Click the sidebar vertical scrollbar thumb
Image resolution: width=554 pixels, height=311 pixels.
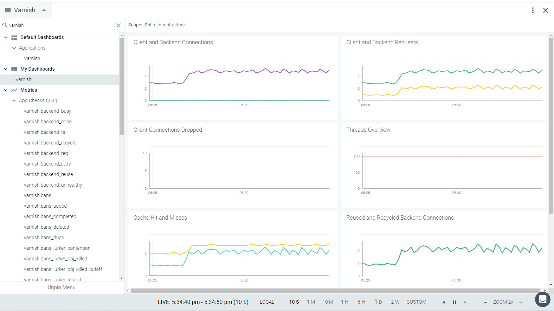(x=122, y=86)
